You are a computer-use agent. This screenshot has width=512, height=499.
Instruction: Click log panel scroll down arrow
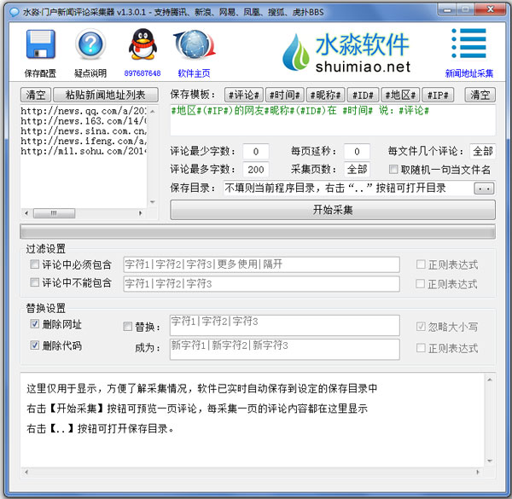click(x=490, y=461)
